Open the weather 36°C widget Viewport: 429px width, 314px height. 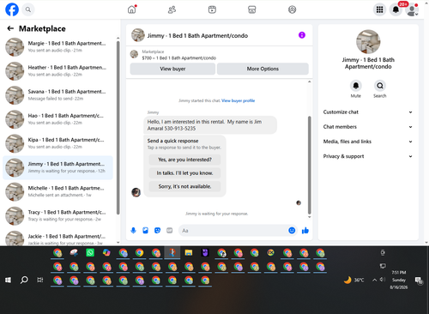(x=353, y=280)
